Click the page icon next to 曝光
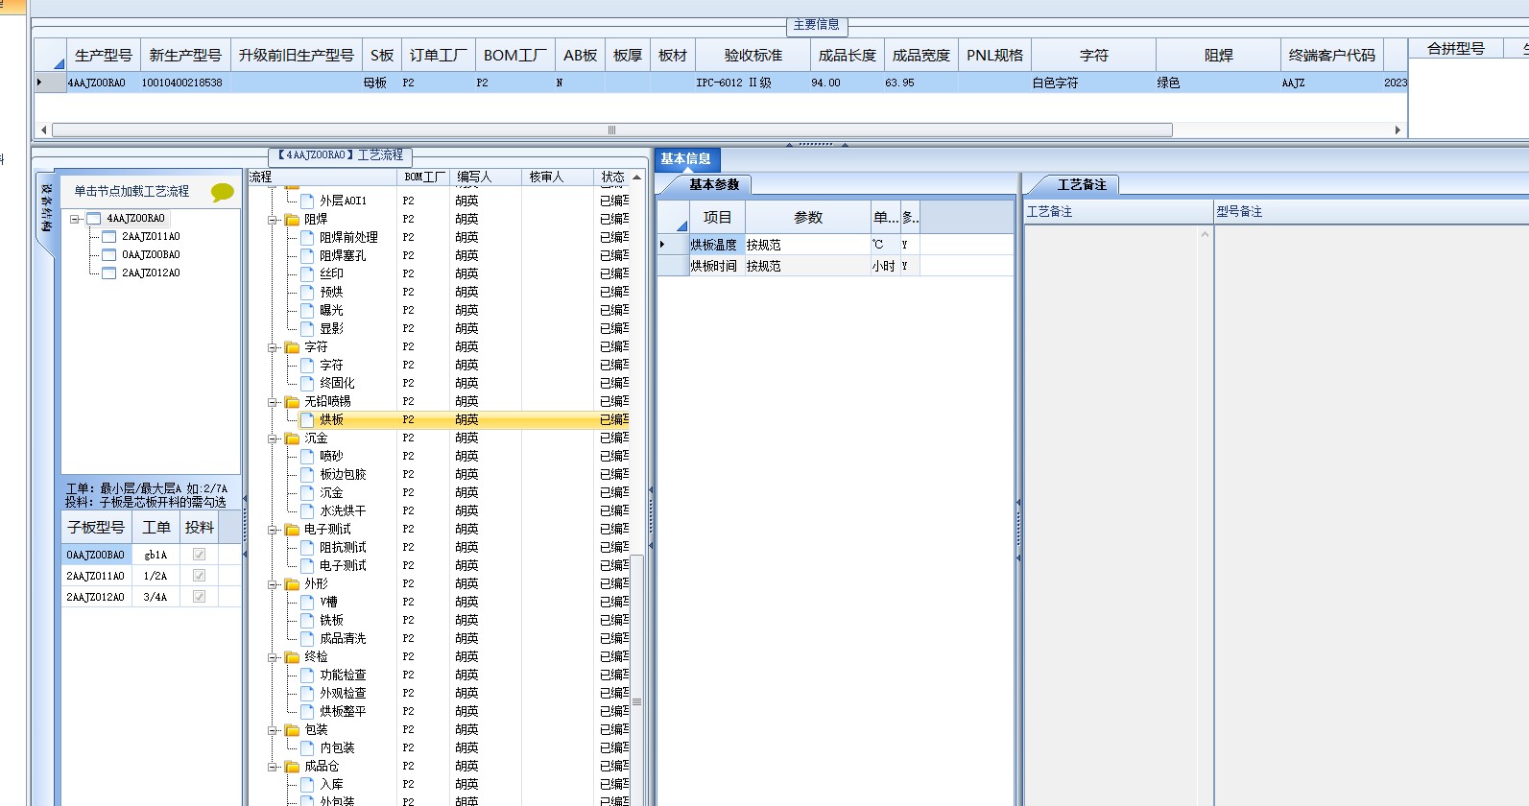 point(307,310)
